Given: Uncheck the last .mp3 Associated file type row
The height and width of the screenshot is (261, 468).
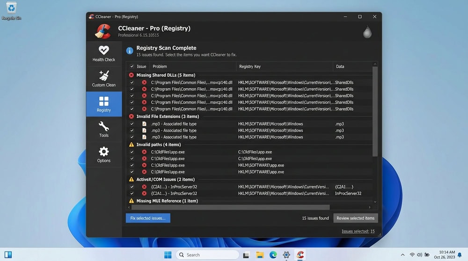Looking at the screenshot, I should point(132,137).
